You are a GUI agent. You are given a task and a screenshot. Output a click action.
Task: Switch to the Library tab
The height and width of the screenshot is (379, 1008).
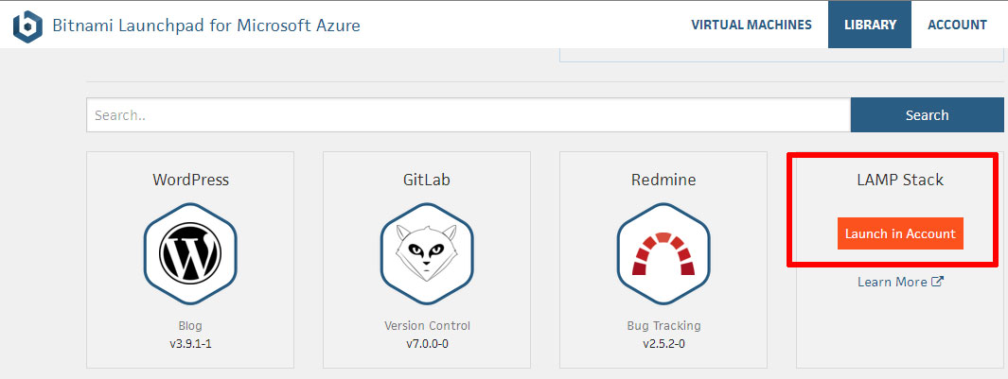(870, 25)
